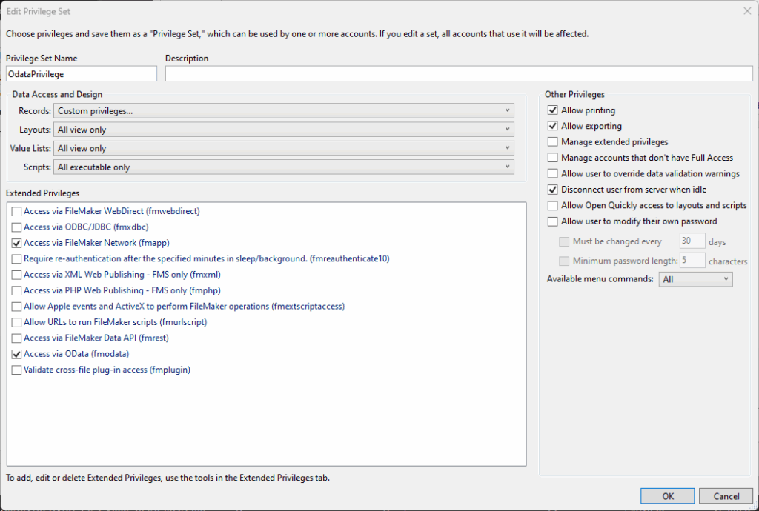The height and width of the screenshot is (511, 759).
Task: Enable Manage extended privileges
Action: click(x=553, y=141)
